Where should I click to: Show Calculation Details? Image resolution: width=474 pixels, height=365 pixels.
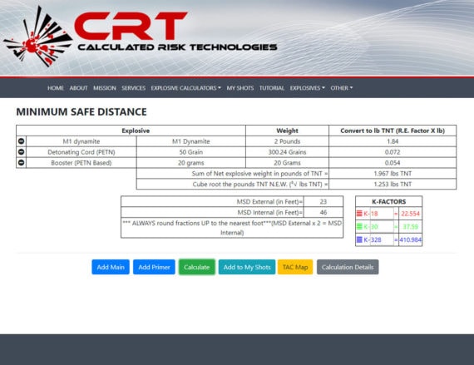point(348,267)
